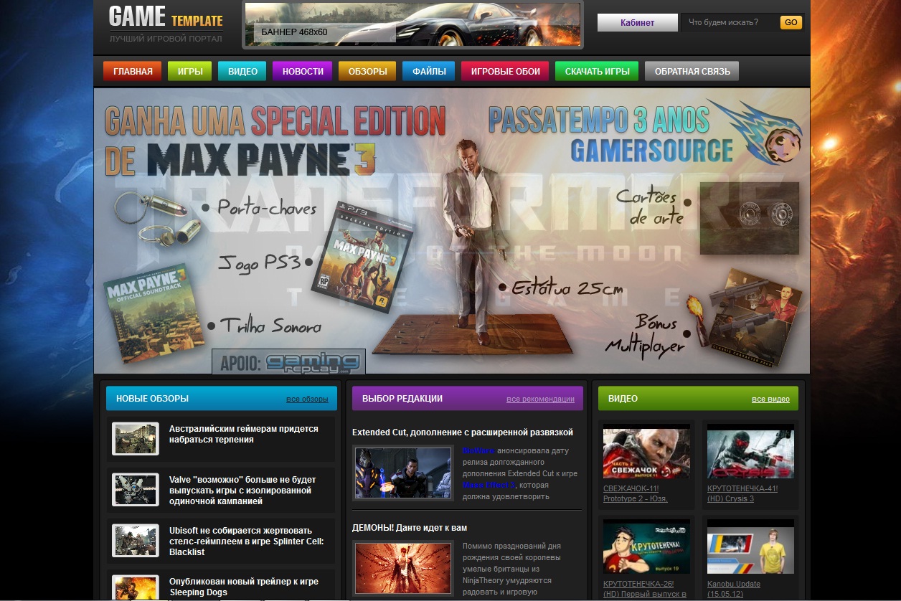The image size is (901, 601).
Task: Open thumbnail for Australian gamers review
Action: click(136, 438)
